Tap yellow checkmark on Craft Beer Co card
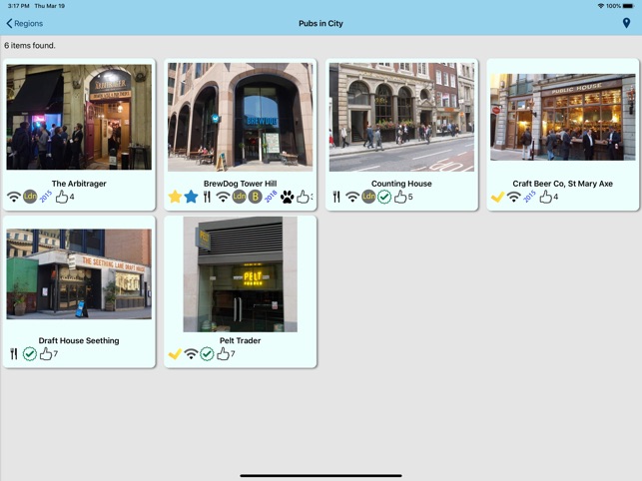 [x=498, y=197]
